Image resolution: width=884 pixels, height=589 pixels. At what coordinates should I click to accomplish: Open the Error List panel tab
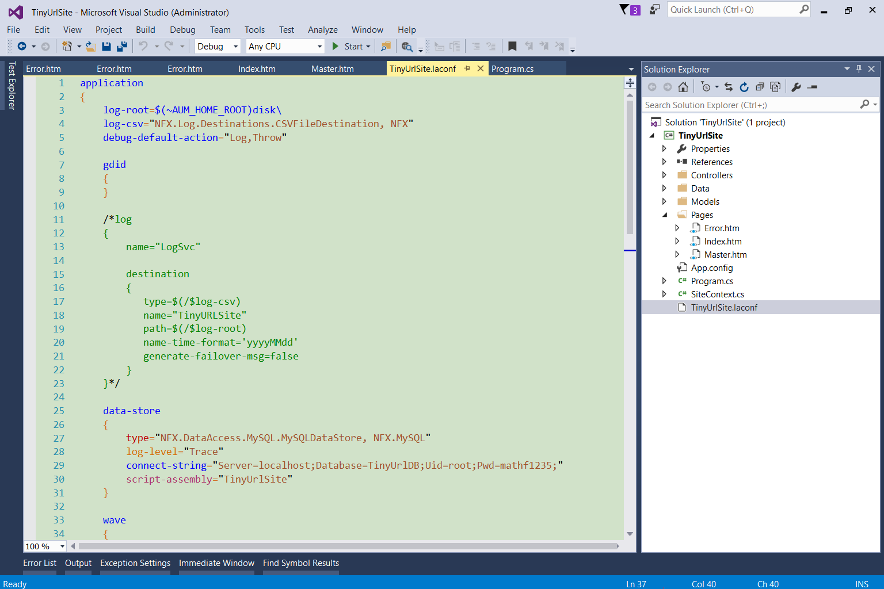point(40,563)
